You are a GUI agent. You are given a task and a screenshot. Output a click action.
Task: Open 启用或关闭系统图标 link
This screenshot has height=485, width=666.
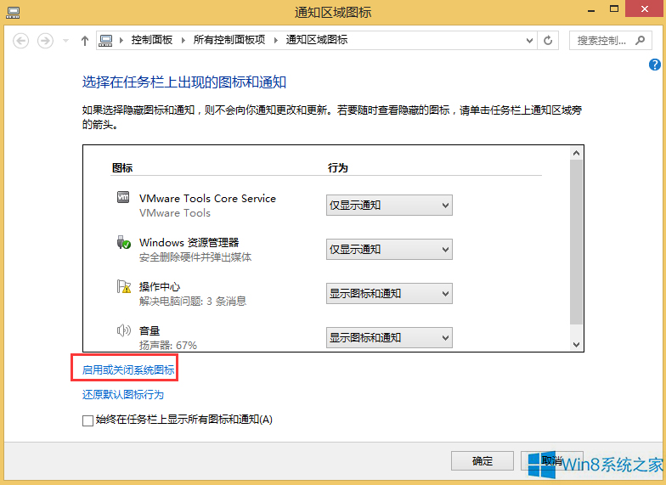point(128,370)
